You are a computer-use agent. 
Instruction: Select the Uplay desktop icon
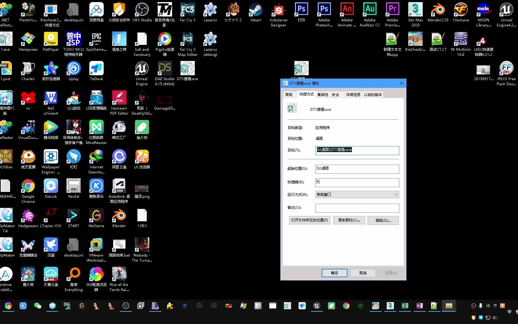73,71
